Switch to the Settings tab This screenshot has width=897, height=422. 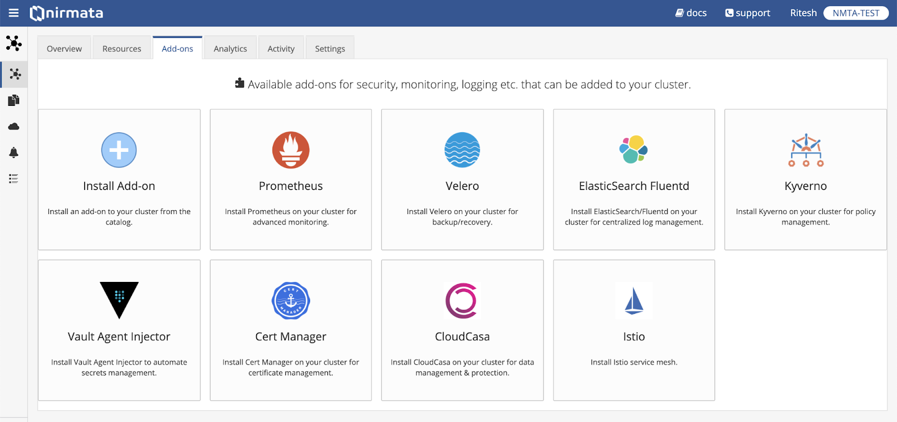coord(330,49)
